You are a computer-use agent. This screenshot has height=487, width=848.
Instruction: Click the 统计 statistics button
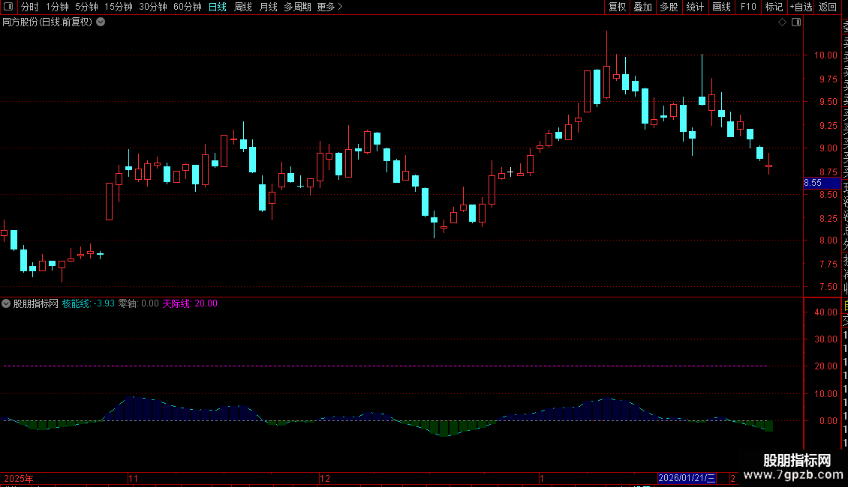click(x=695, y=7)
